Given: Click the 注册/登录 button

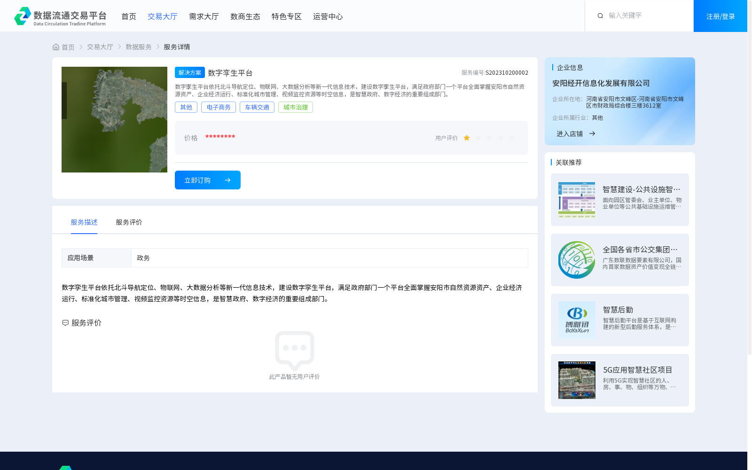Looking at the screenshot, I should tap(721, 16).
